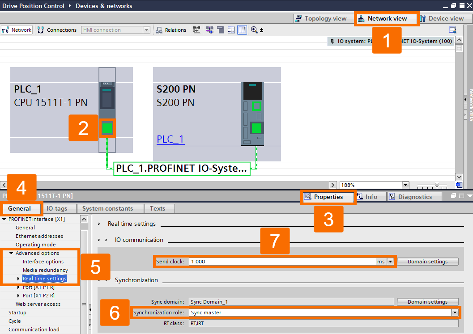Open the IO tags tab
This screenshot has width=473, height=334.
tap(59, 208)
